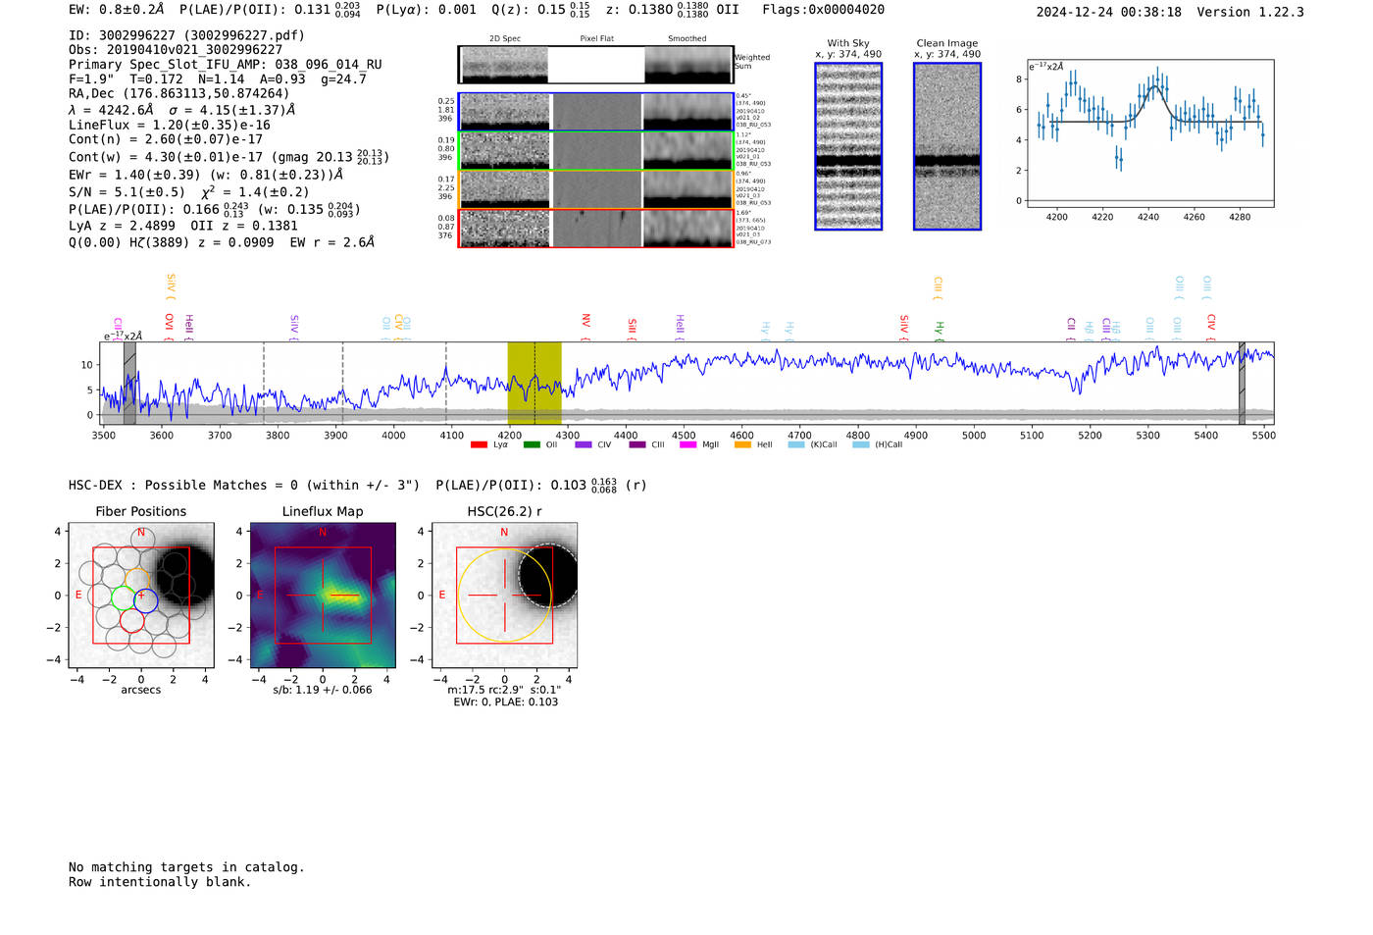Click the 2024-12-24 00:38:18 timestamp
This screenshot has width=1373, height=935.
coord(1109,12)
